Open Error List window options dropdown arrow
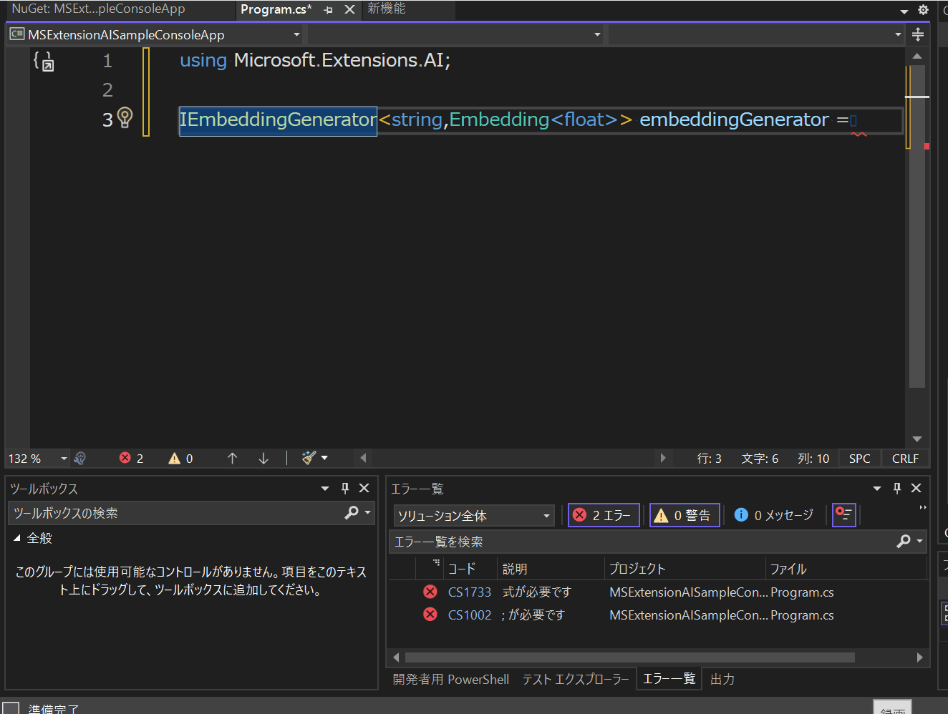Image resolution: width=948 pixels, height=714 pixels. point(877,488)
